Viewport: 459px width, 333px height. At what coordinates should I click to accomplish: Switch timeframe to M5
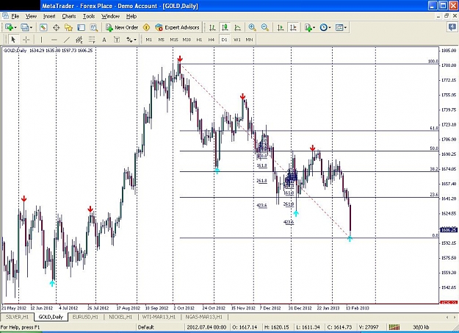click(x=162, y=40)
